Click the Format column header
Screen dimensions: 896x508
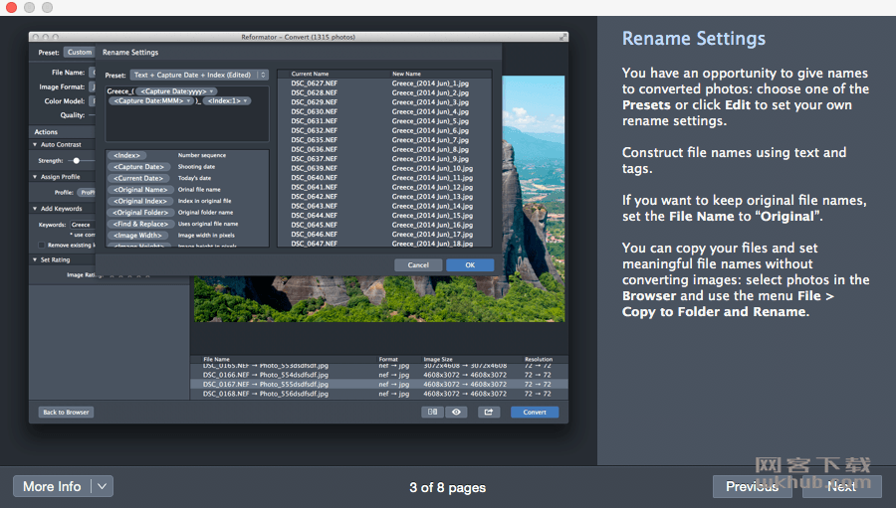(x=388, y=359)
